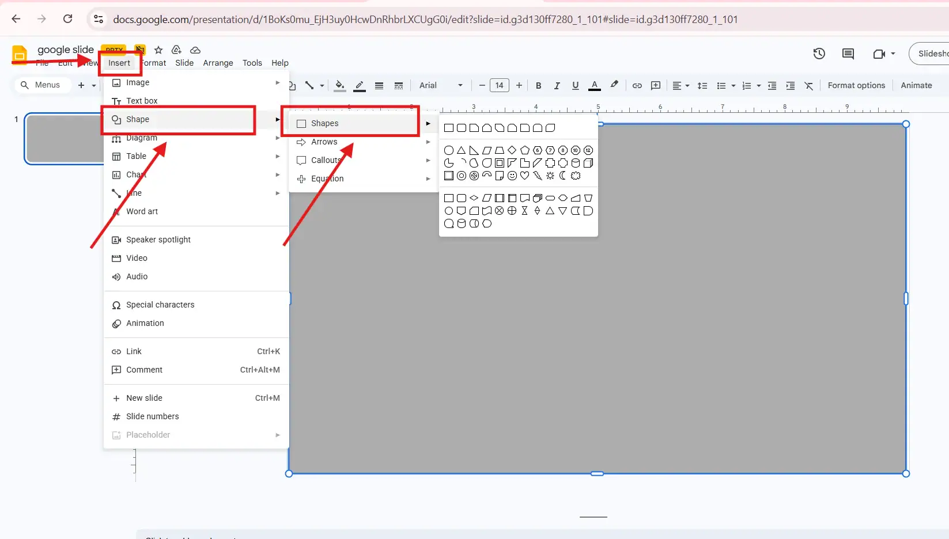Choose Word art from Insert menu
The height and width of the screenshot is (539, 949).
(x=142, y=211)
